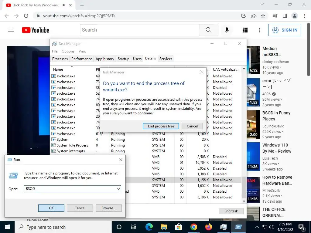Open a new Chrome tab
Screen dimensions: 311x233
82,5
